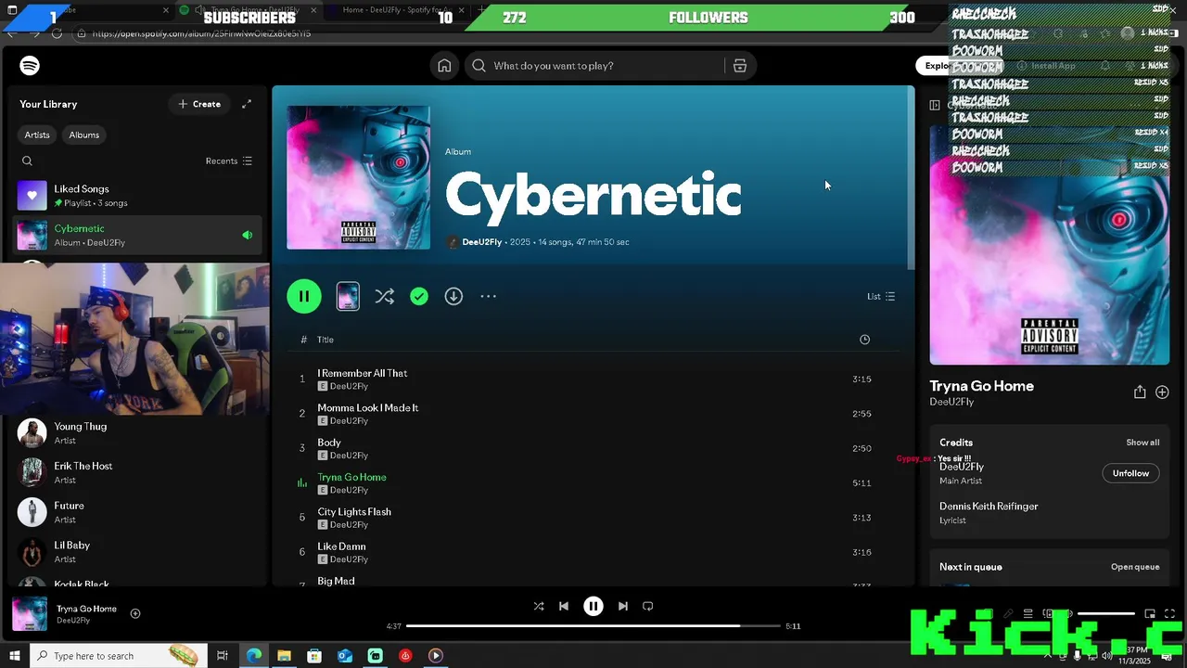Click the duration clock column header
The height and width of the screenshot is (668, 1187).
pyautogui.click(x=864, y=340)
